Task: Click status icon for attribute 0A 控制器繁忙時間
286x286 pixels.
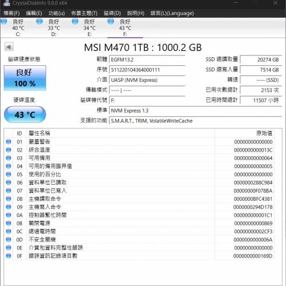Action: click(x=9, y=215)
